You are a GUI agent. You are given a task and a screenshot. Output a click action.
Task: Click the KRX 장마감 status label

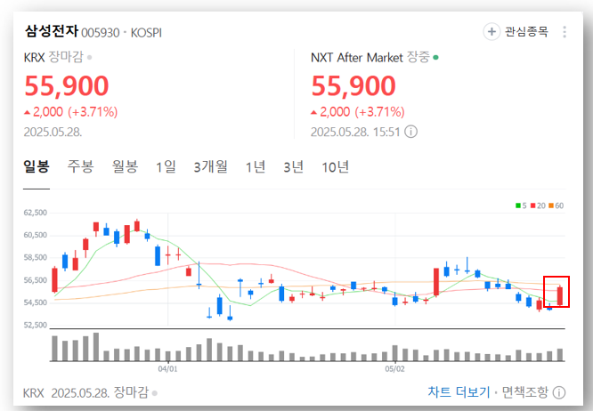point(58,58)
